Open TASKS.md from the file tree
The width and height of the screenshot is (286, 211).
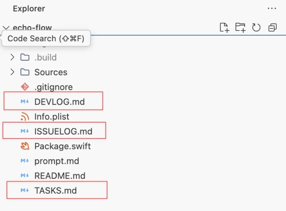pyautogui.click(x=56, y=190)
